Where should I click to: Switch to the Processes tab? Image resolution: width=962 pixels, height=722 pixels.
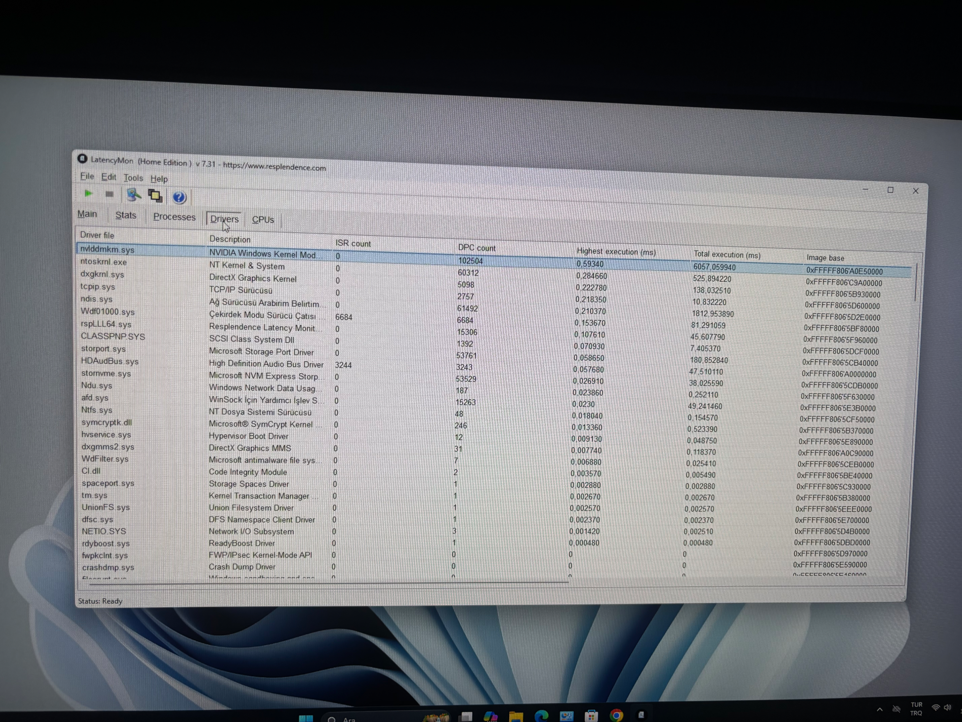pyautogui.click(x=174, y=217)
